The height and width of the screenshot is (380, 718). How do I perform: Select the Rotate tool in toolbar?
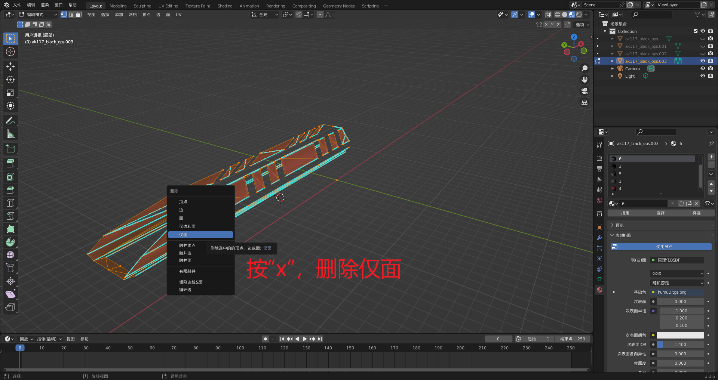[10, 80]
